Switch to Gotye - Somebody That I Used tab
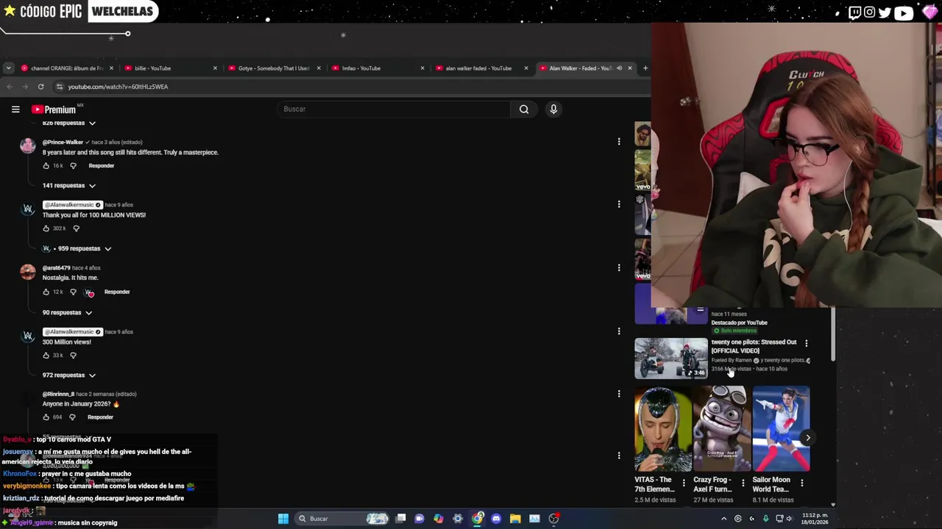Image resolution: width=942 pixels, height=529 pixels. pos(273,68)
